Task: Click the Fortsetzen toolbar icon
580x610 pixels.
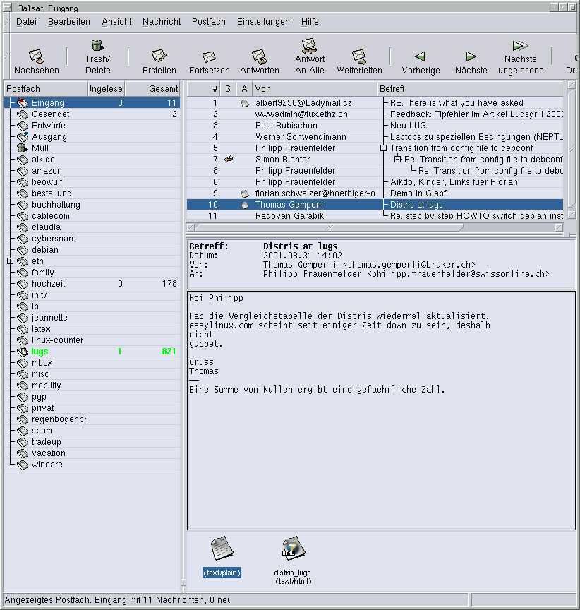Action: [x=209, y=56]
